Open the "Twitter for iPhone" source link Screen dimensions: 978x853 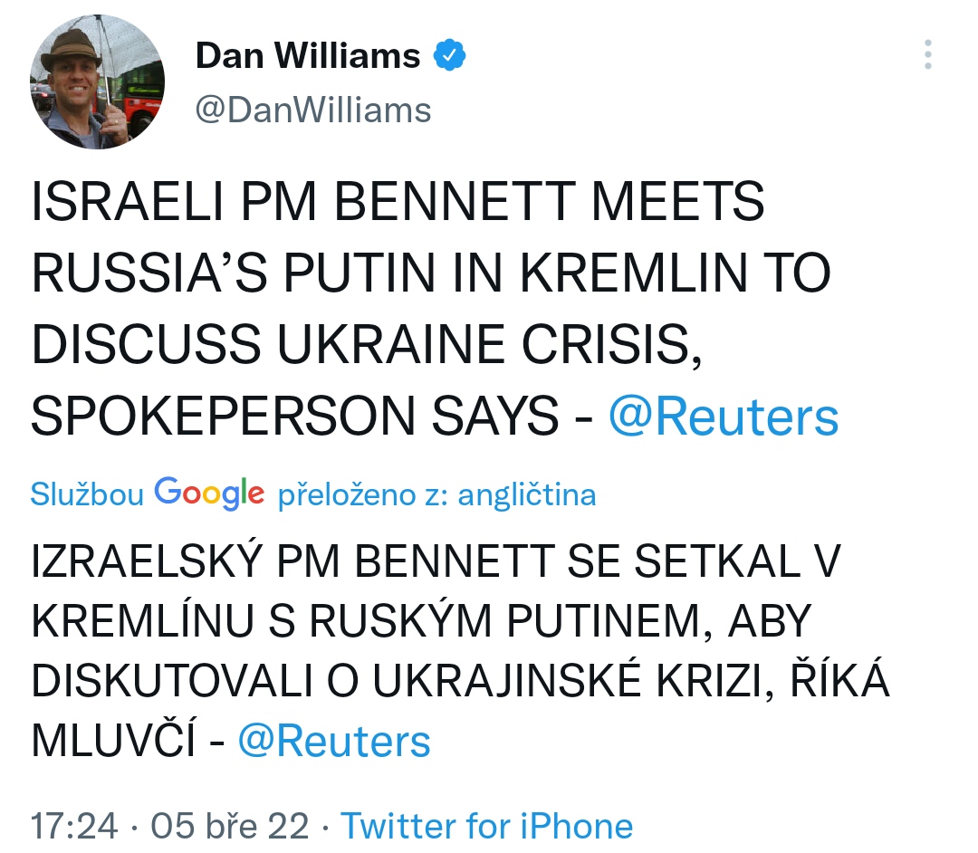pos(486,826)
